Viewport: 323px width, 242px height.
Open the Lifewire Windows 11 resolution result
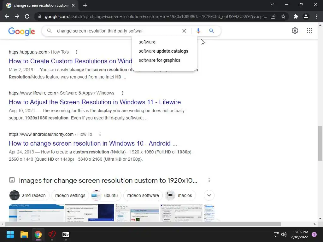pos(95,102)
